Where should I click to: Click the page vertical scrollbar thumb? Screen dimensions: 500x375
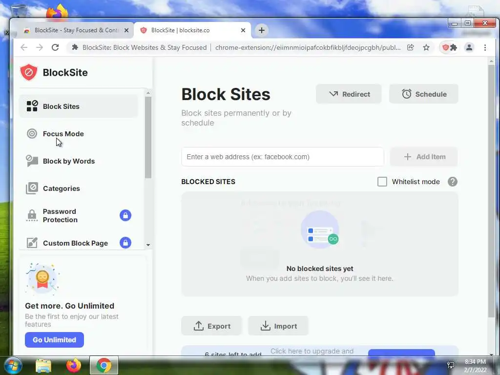coord(491,191)
